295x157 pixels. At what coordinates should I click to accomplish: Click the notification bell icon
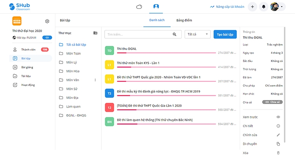coord(263,7)
